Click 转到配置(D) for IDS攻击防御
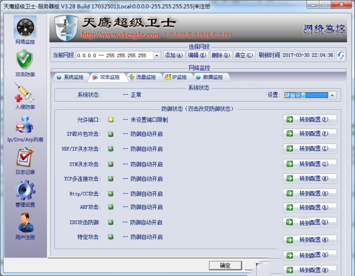 click(x=310, y=222)
